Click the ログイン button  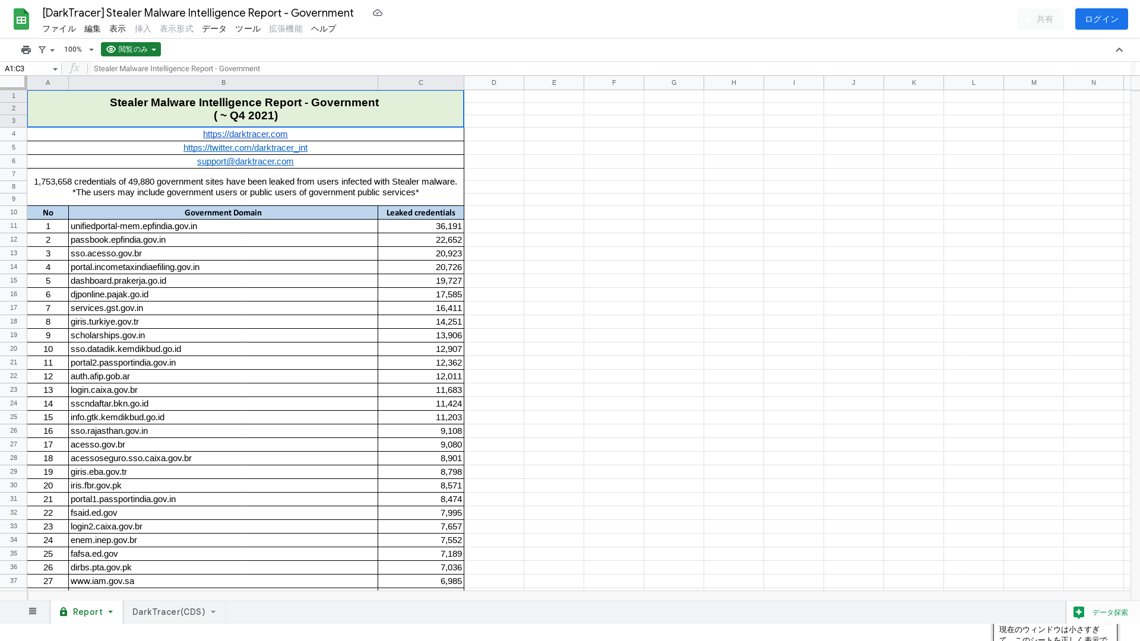point(1101,19)
